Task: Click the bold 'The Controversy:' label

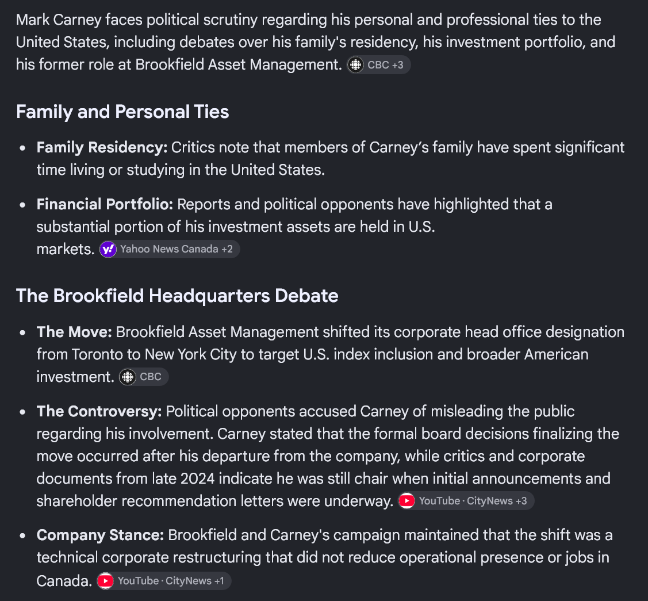Action: (x=99, y=412)
